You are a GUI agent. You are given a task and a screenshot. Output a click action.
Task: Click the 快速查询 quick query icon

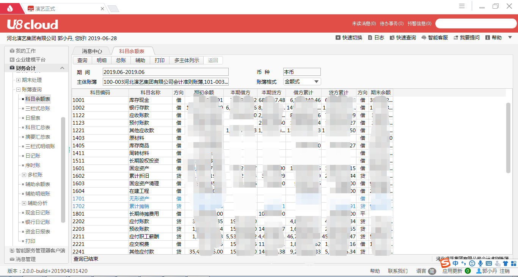[392, 38]
